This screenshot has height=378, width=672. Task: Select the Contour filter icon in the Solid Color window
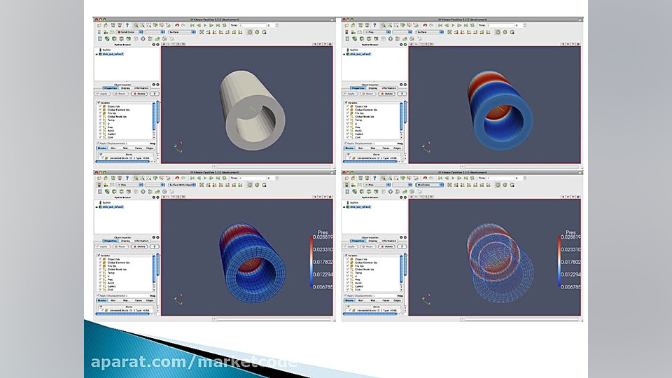point(106,38)
